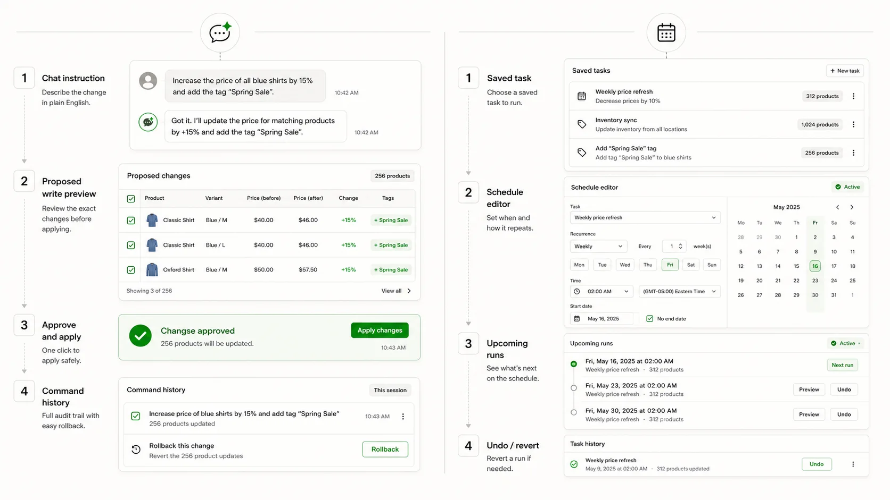Viewport: 890px width, 500px height.
Task: Open the Weekly recurrence dropdown
Action: coord(598,246)
